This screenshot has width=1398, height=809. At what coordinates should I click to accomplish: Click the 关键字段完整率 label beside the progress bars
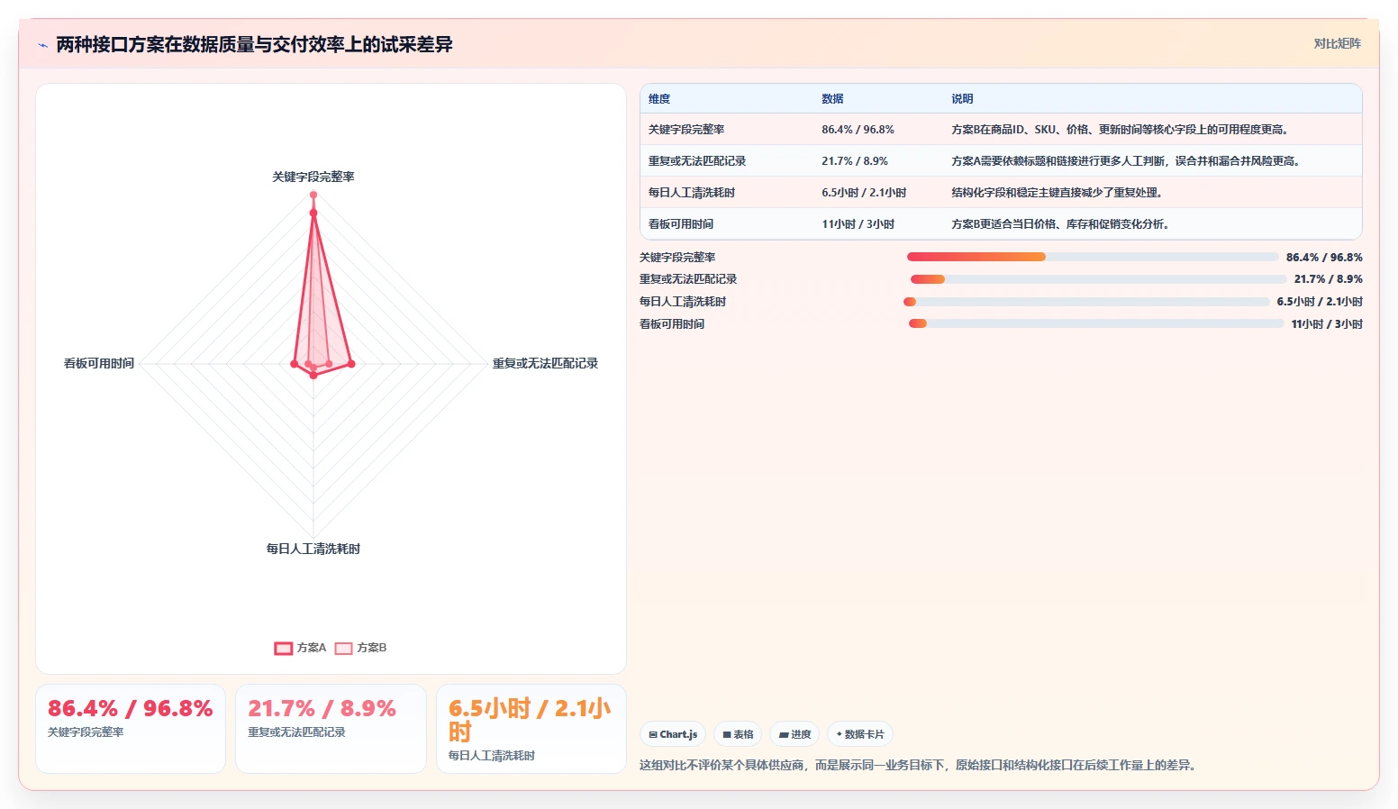(x=677, y=258)
